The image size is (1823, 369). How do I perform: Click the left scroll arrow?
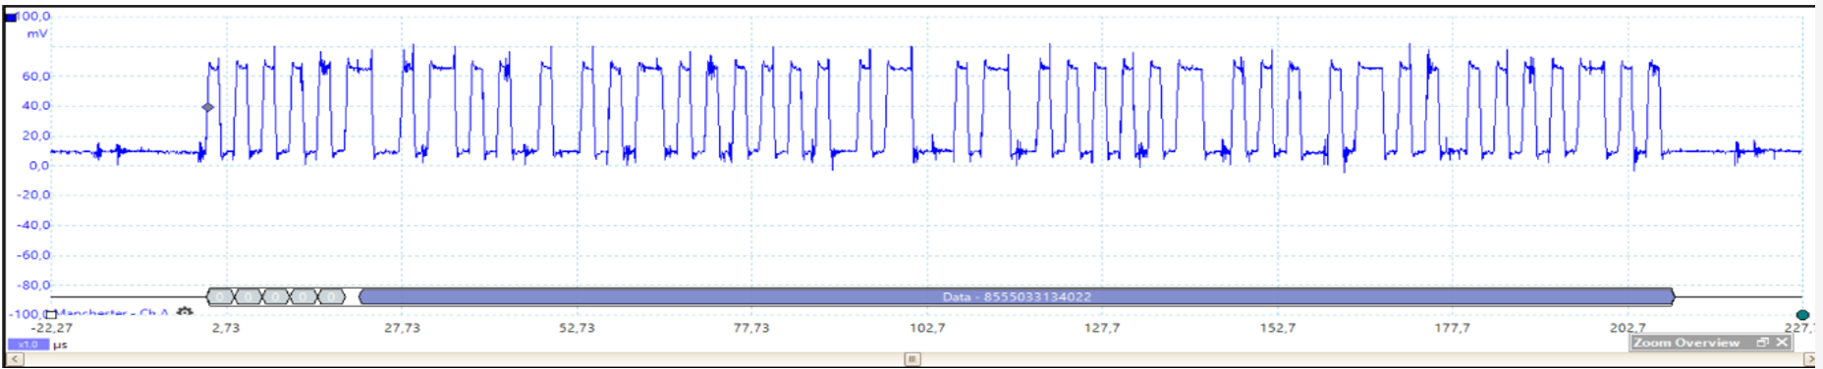pos(15,359)
